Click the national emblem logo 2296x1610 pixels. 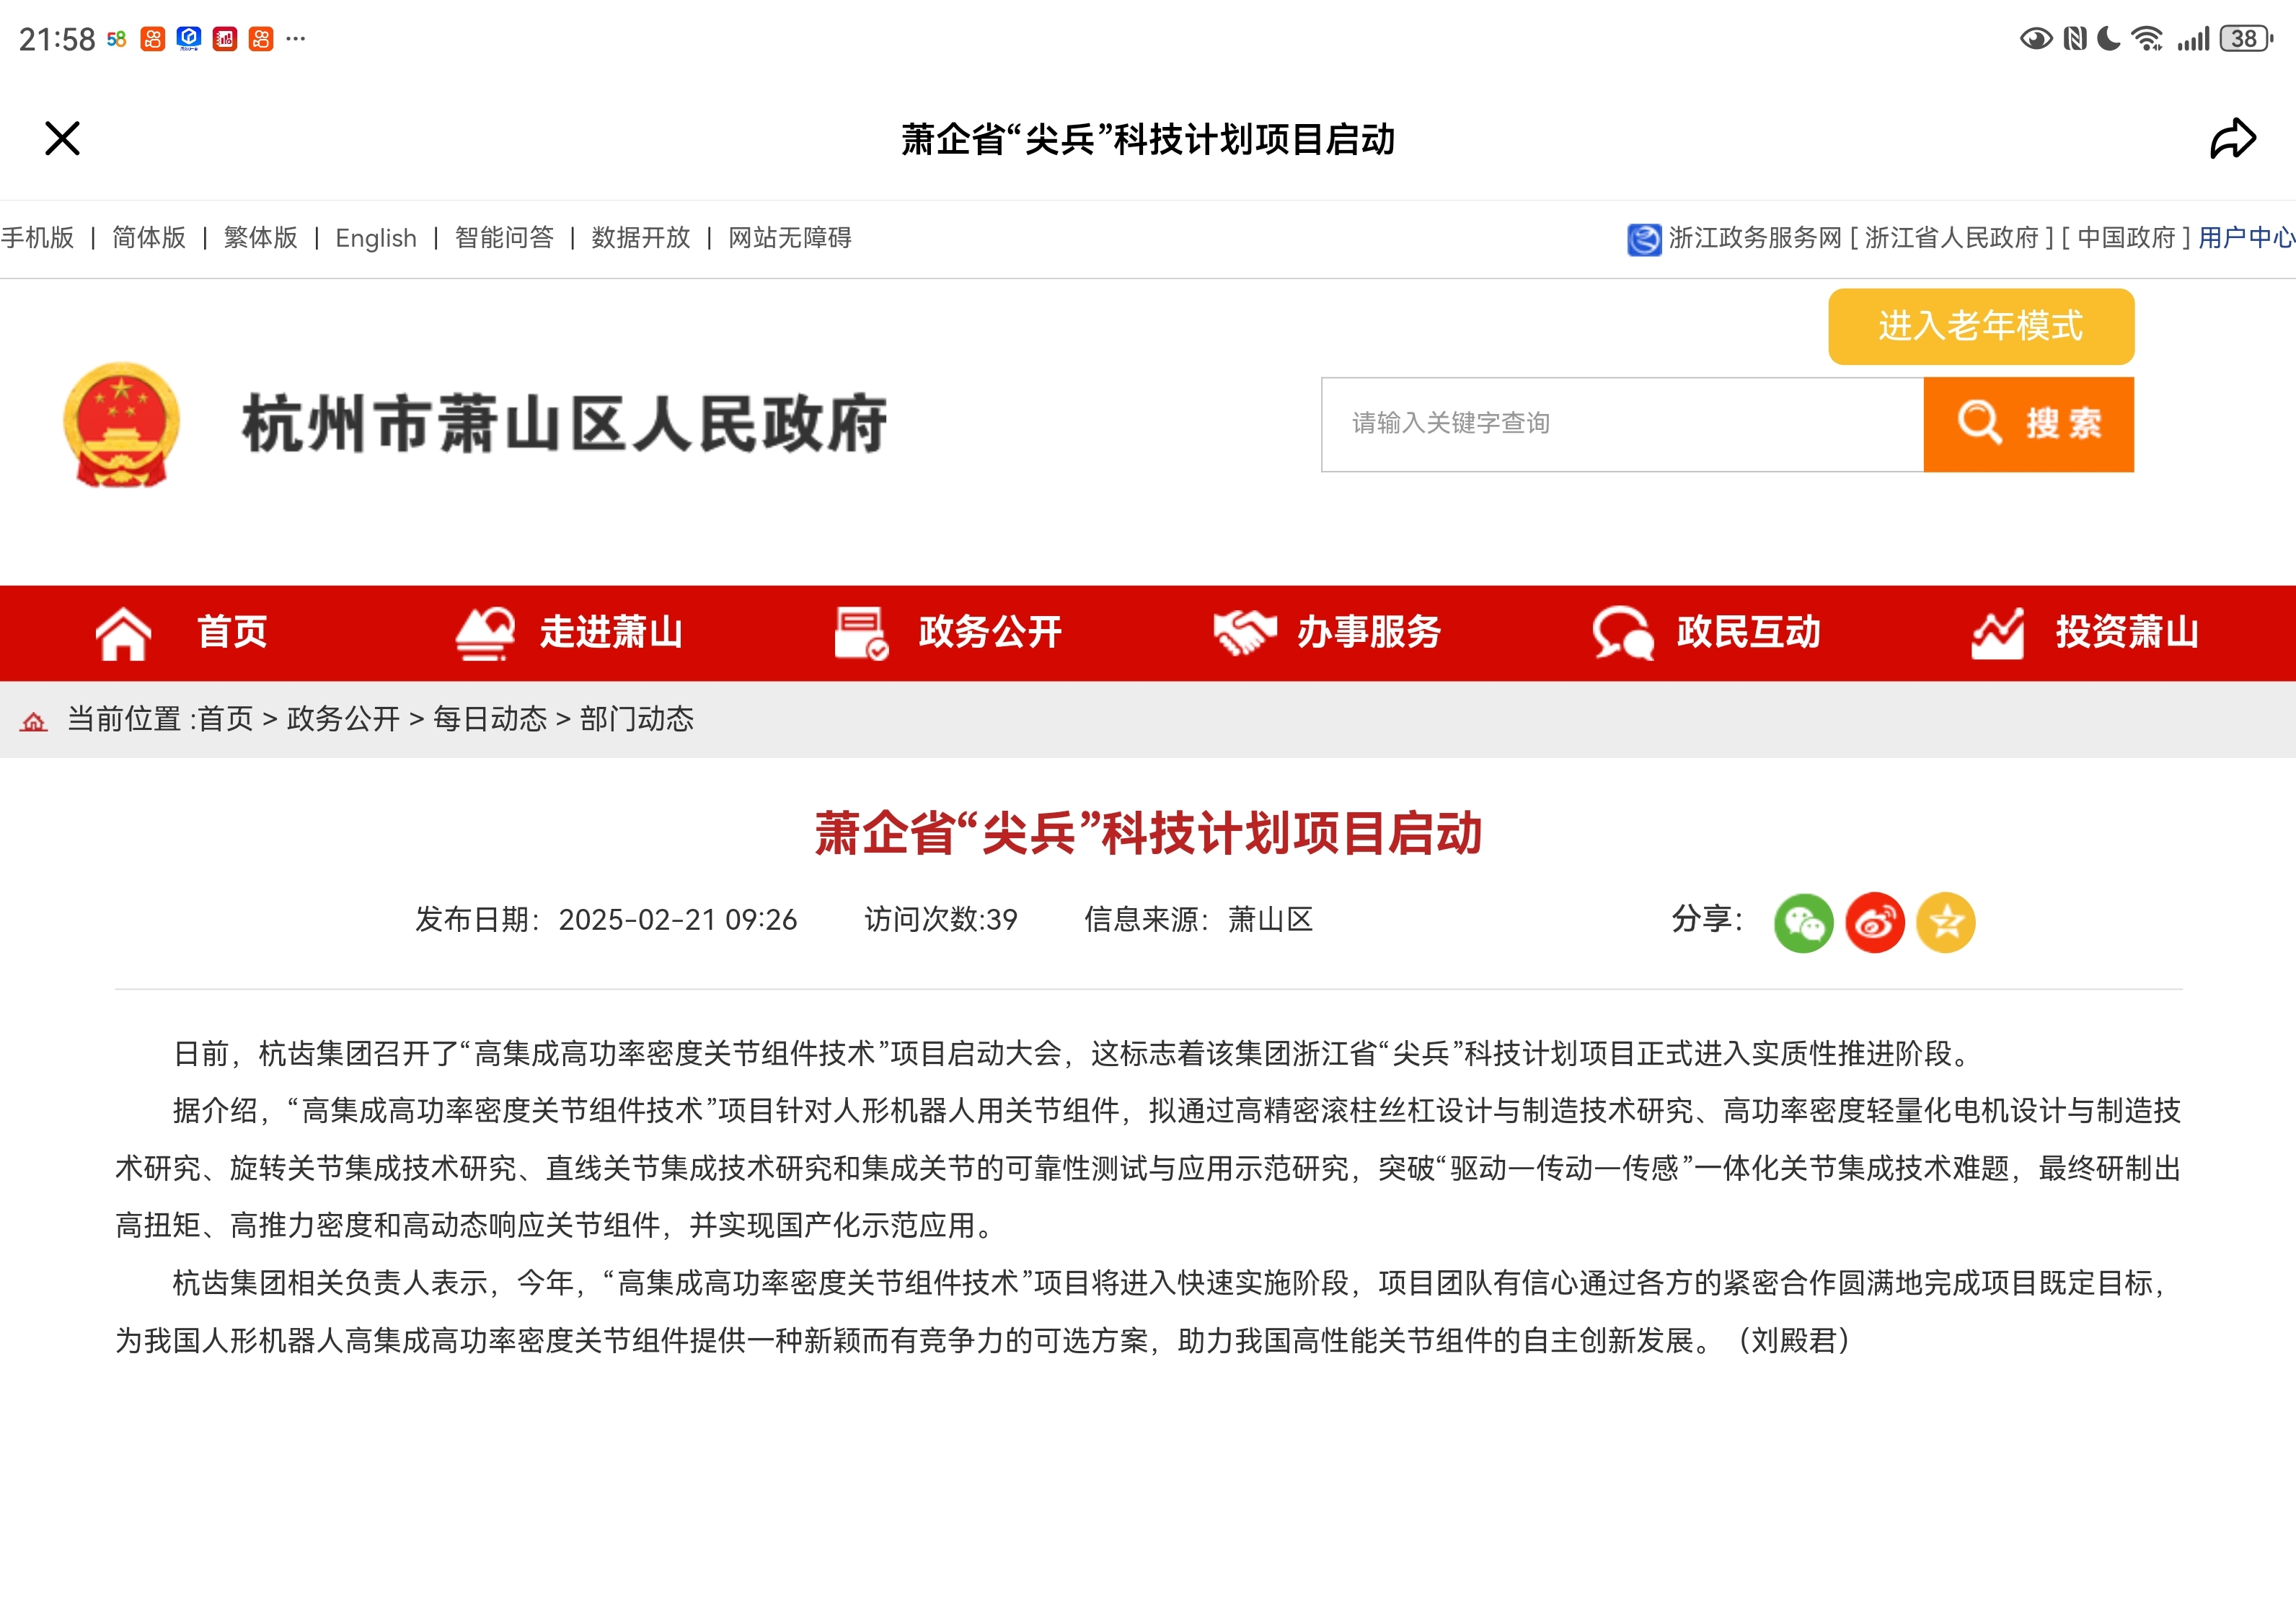point(121,425)
